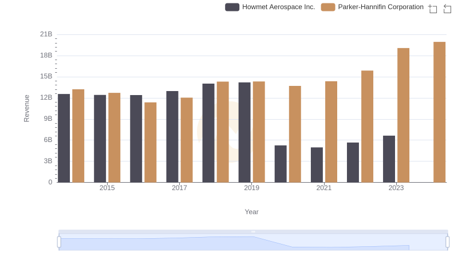Click the Howmet bar for 2021
458x264 pixels.
(317, 165)
